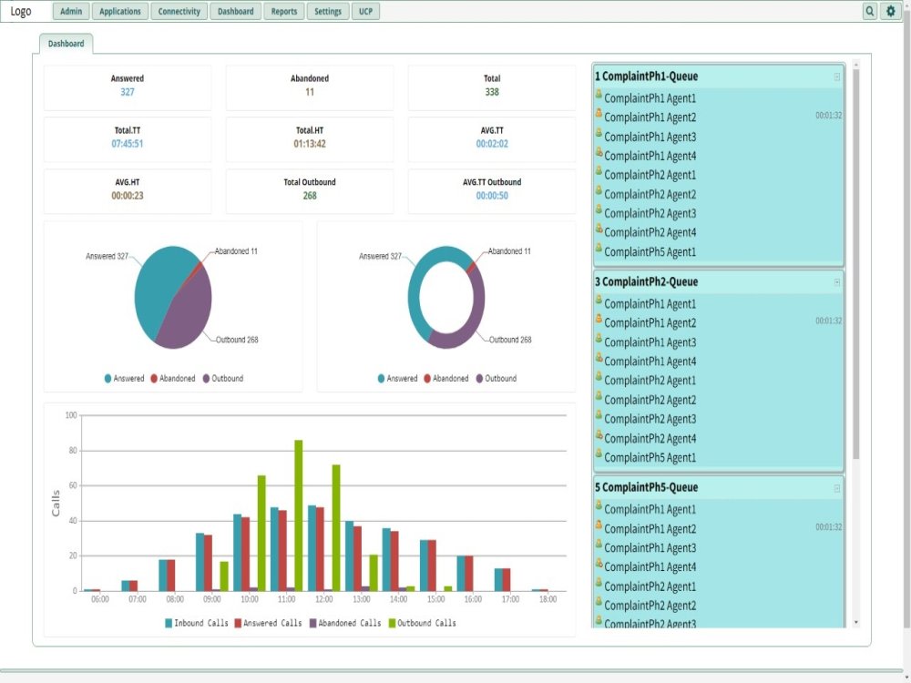Screen dimensions: 911x683
Task: Toggle Outbound Calls series in bar chart legend
Action: (423, 623)
